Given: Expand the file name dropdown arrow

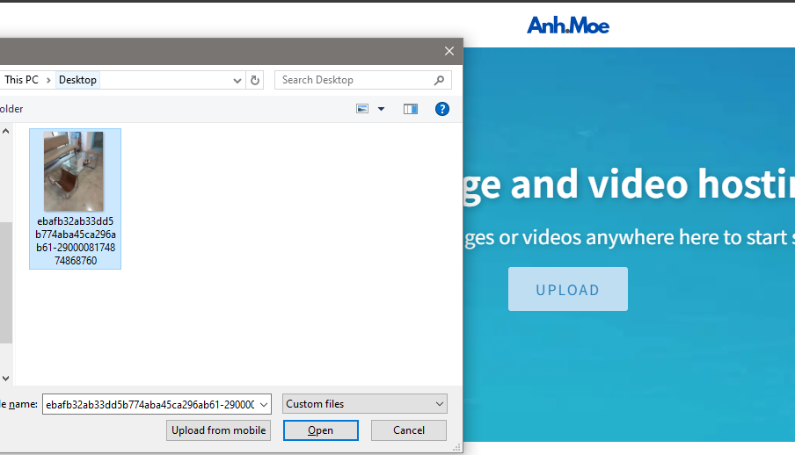Looking at the screenshot, I should (263, 404).
